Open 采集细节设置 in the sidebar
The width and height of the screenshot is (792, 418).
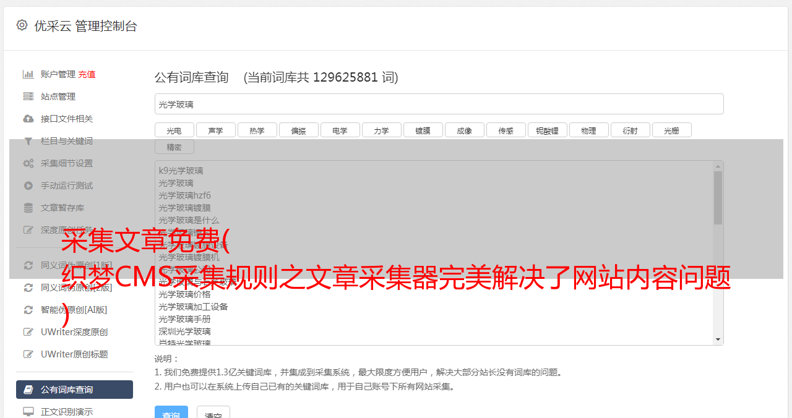[x=67, y=163]
